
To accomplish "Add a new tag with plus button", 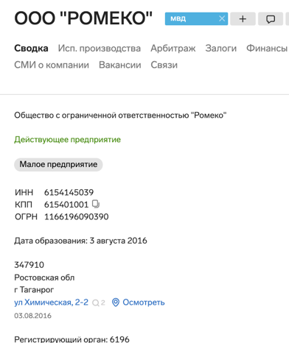I will (243, 19).
